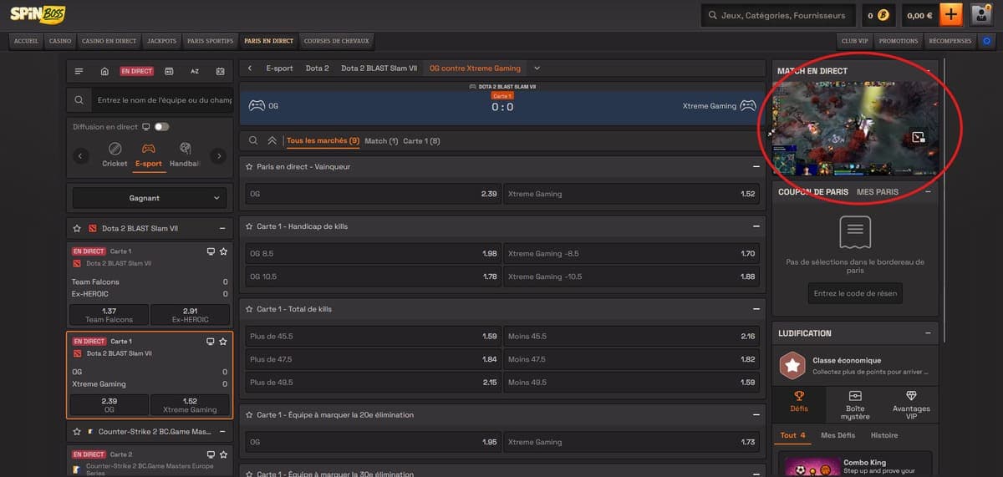1003x477 pixels.
Task: Favorite Paris en direct - Vainqueur market
Action: coord(249,167)
